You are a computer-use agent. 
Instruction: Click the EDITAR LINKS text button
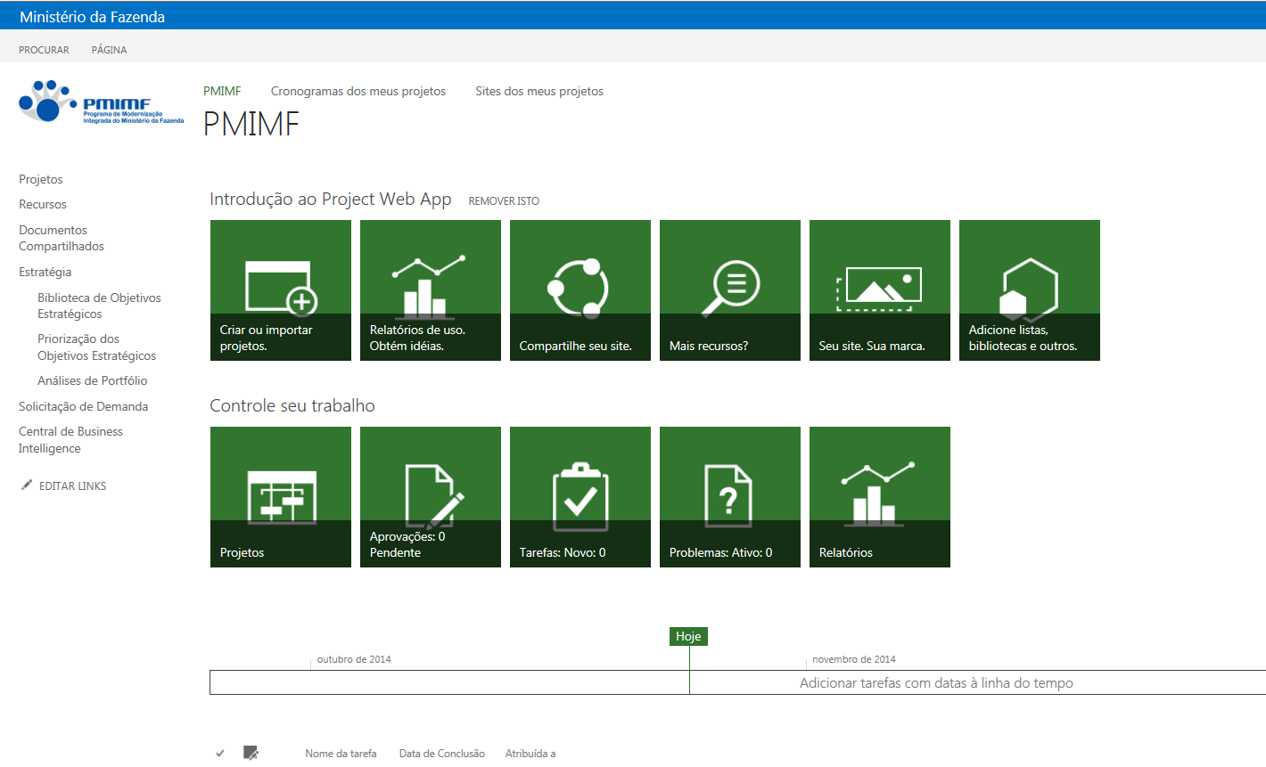tap(72, 485)
